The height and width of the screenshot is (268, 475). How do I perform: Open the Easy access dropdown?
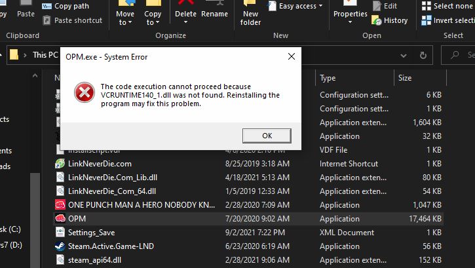295,6
